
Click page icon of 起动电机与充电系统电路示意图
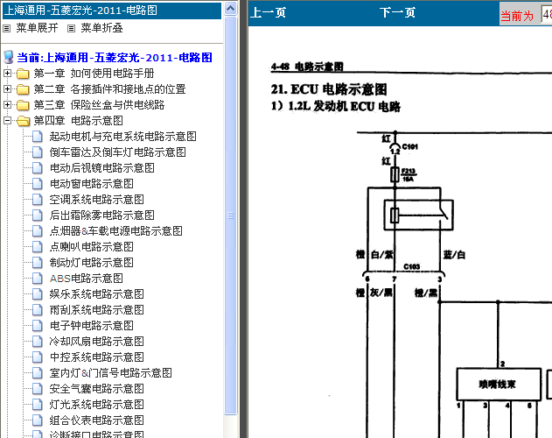click(x=38, y=137)
